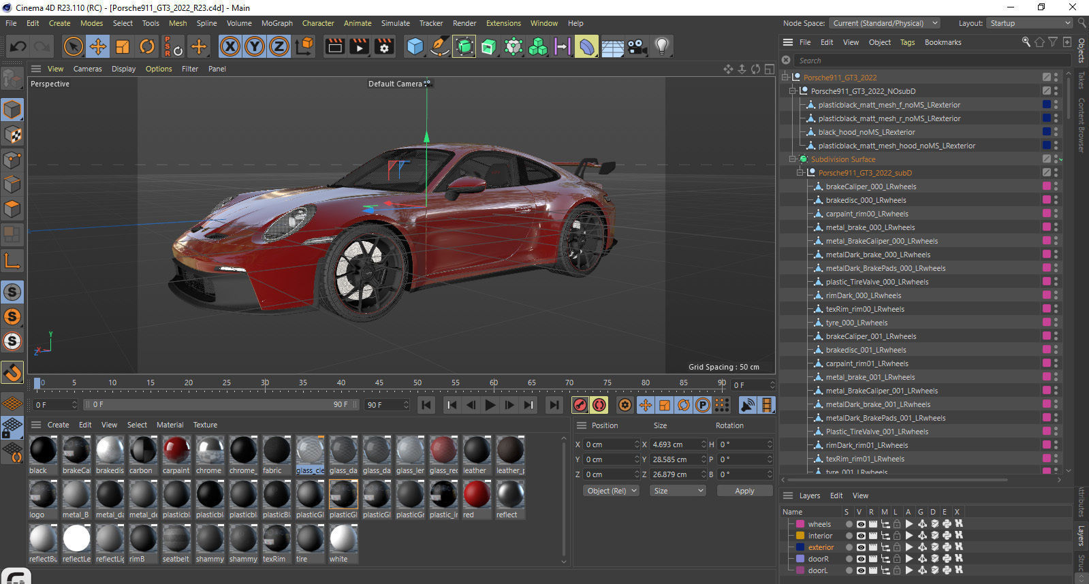Toggle Z axis lock
Viewport: 1089px width, 584px height.
pos(279,46)
